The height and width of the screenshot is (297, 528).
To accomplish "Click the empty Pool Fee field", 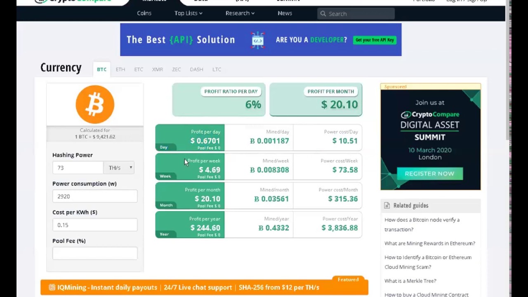I will pyautogui.click(x=95, y=253).
